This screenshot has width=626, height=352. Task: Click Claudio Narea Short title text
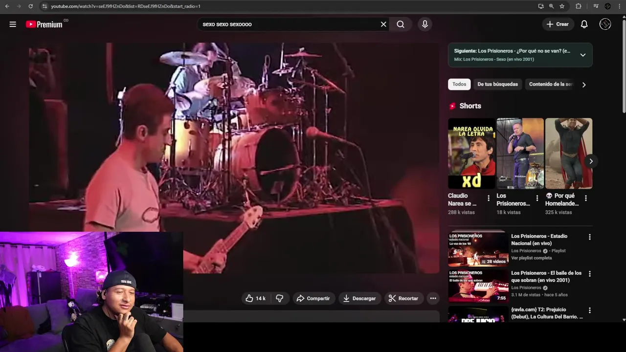point(462,199)
